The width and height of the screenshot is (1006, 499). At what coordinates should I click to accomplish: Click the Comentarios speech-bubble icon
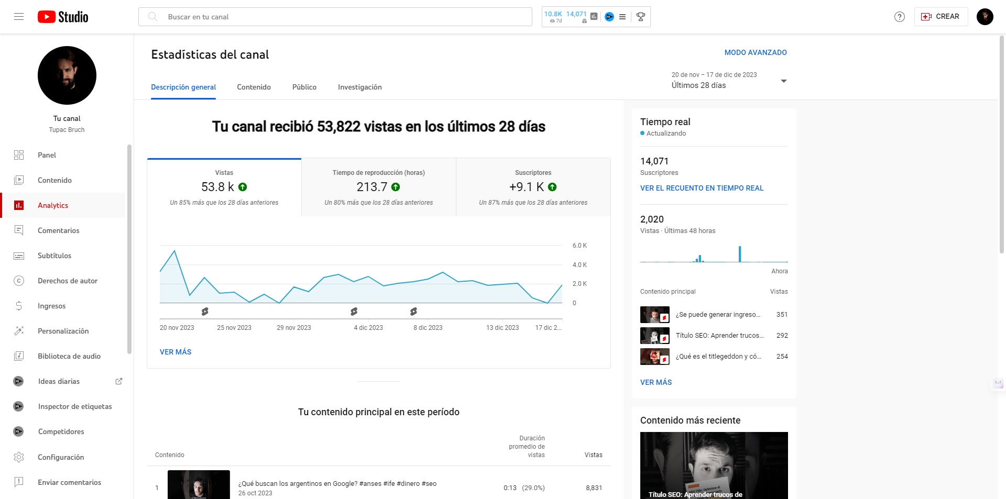click(19, 230)
